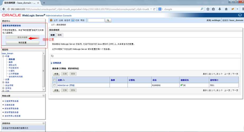Select 部署 in the domain tree
This screenshot has width=244, height=132.
pos(7,80)
